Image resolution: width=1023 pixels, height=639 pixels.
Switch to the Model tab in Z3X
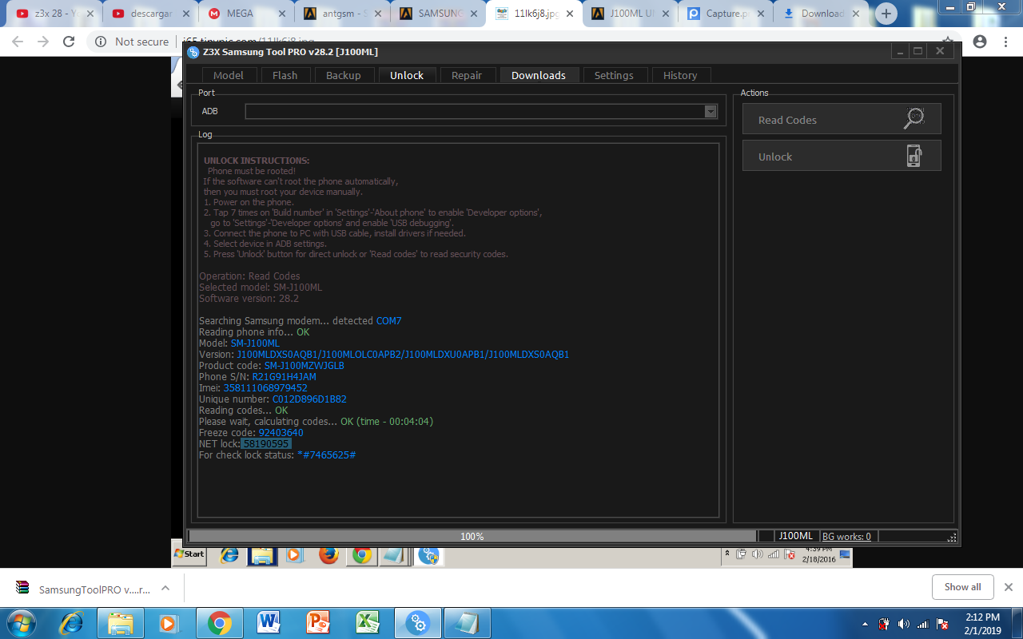(x=228, y=75)
